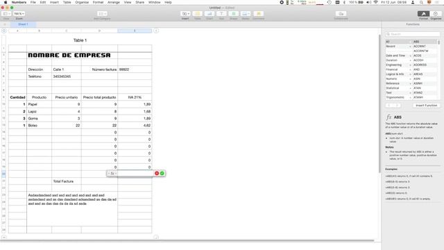Viewport: 444px width, 250px height.
Task: Open the View toolbar dropdown
Action: pyautogui.click(x=6, y=14)
